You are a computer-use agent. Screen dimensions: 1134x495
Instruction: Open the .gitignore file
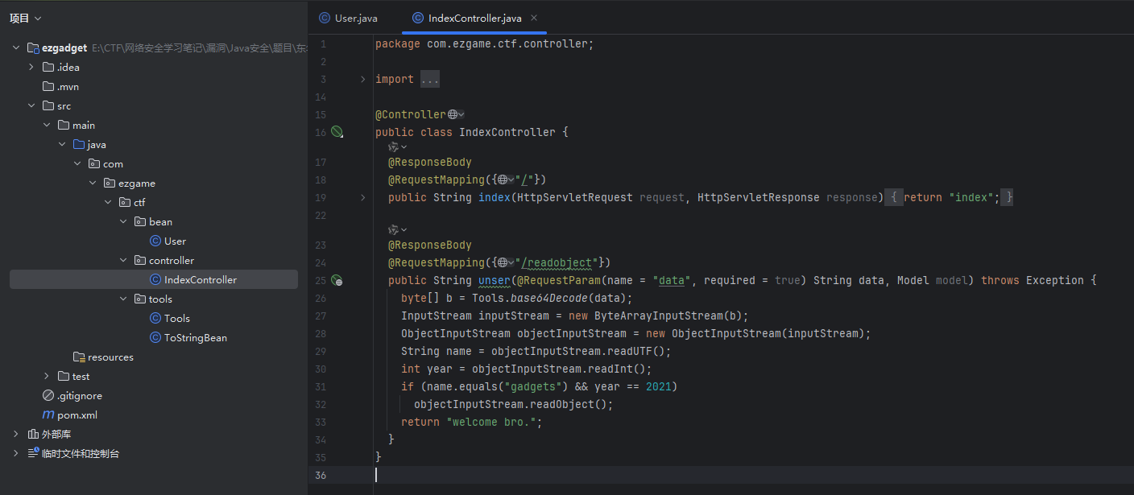[79, 395]
